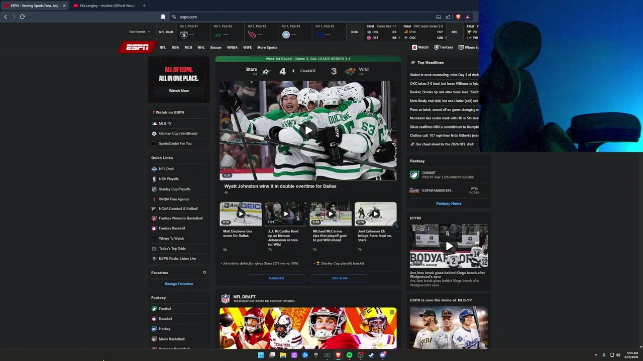Open the NHL menu
Viewport: 643px width, 361px height.
point(201,47)
